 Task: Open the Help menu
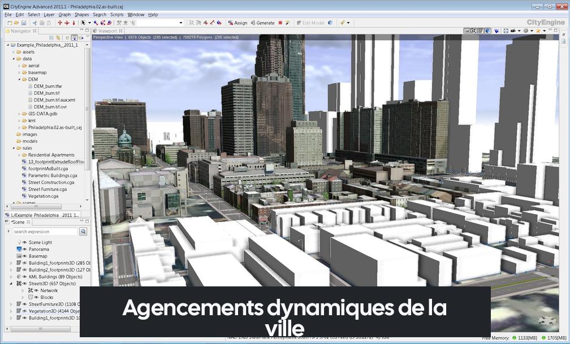[153, 15]
